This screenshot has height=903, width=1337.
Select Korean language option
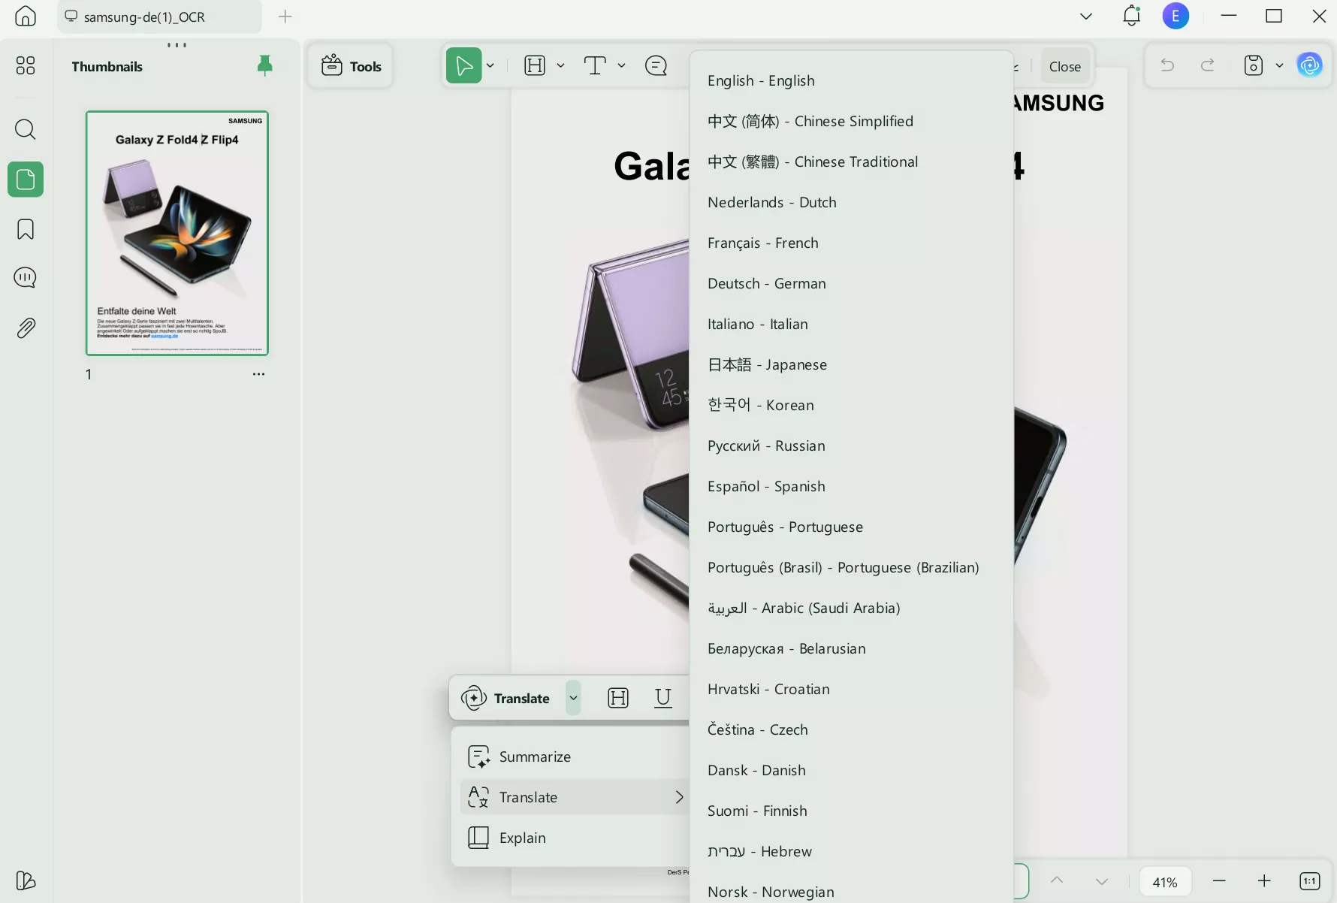point(851,405)
